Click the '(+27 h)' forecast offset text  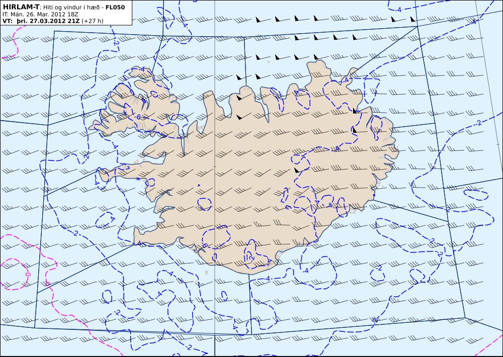click(93, 21)
